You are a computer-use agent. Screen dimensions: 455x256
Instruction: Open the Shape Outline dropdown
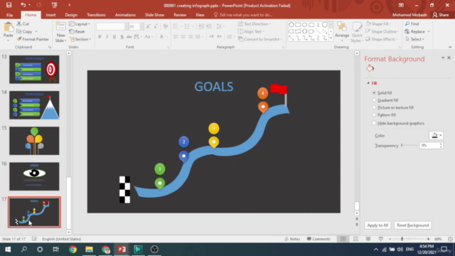tap(382, 31)
